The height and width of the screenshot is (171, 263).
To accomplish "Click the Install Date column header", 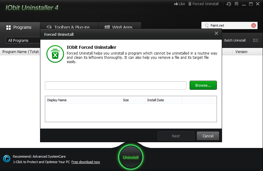I will 164,100.
